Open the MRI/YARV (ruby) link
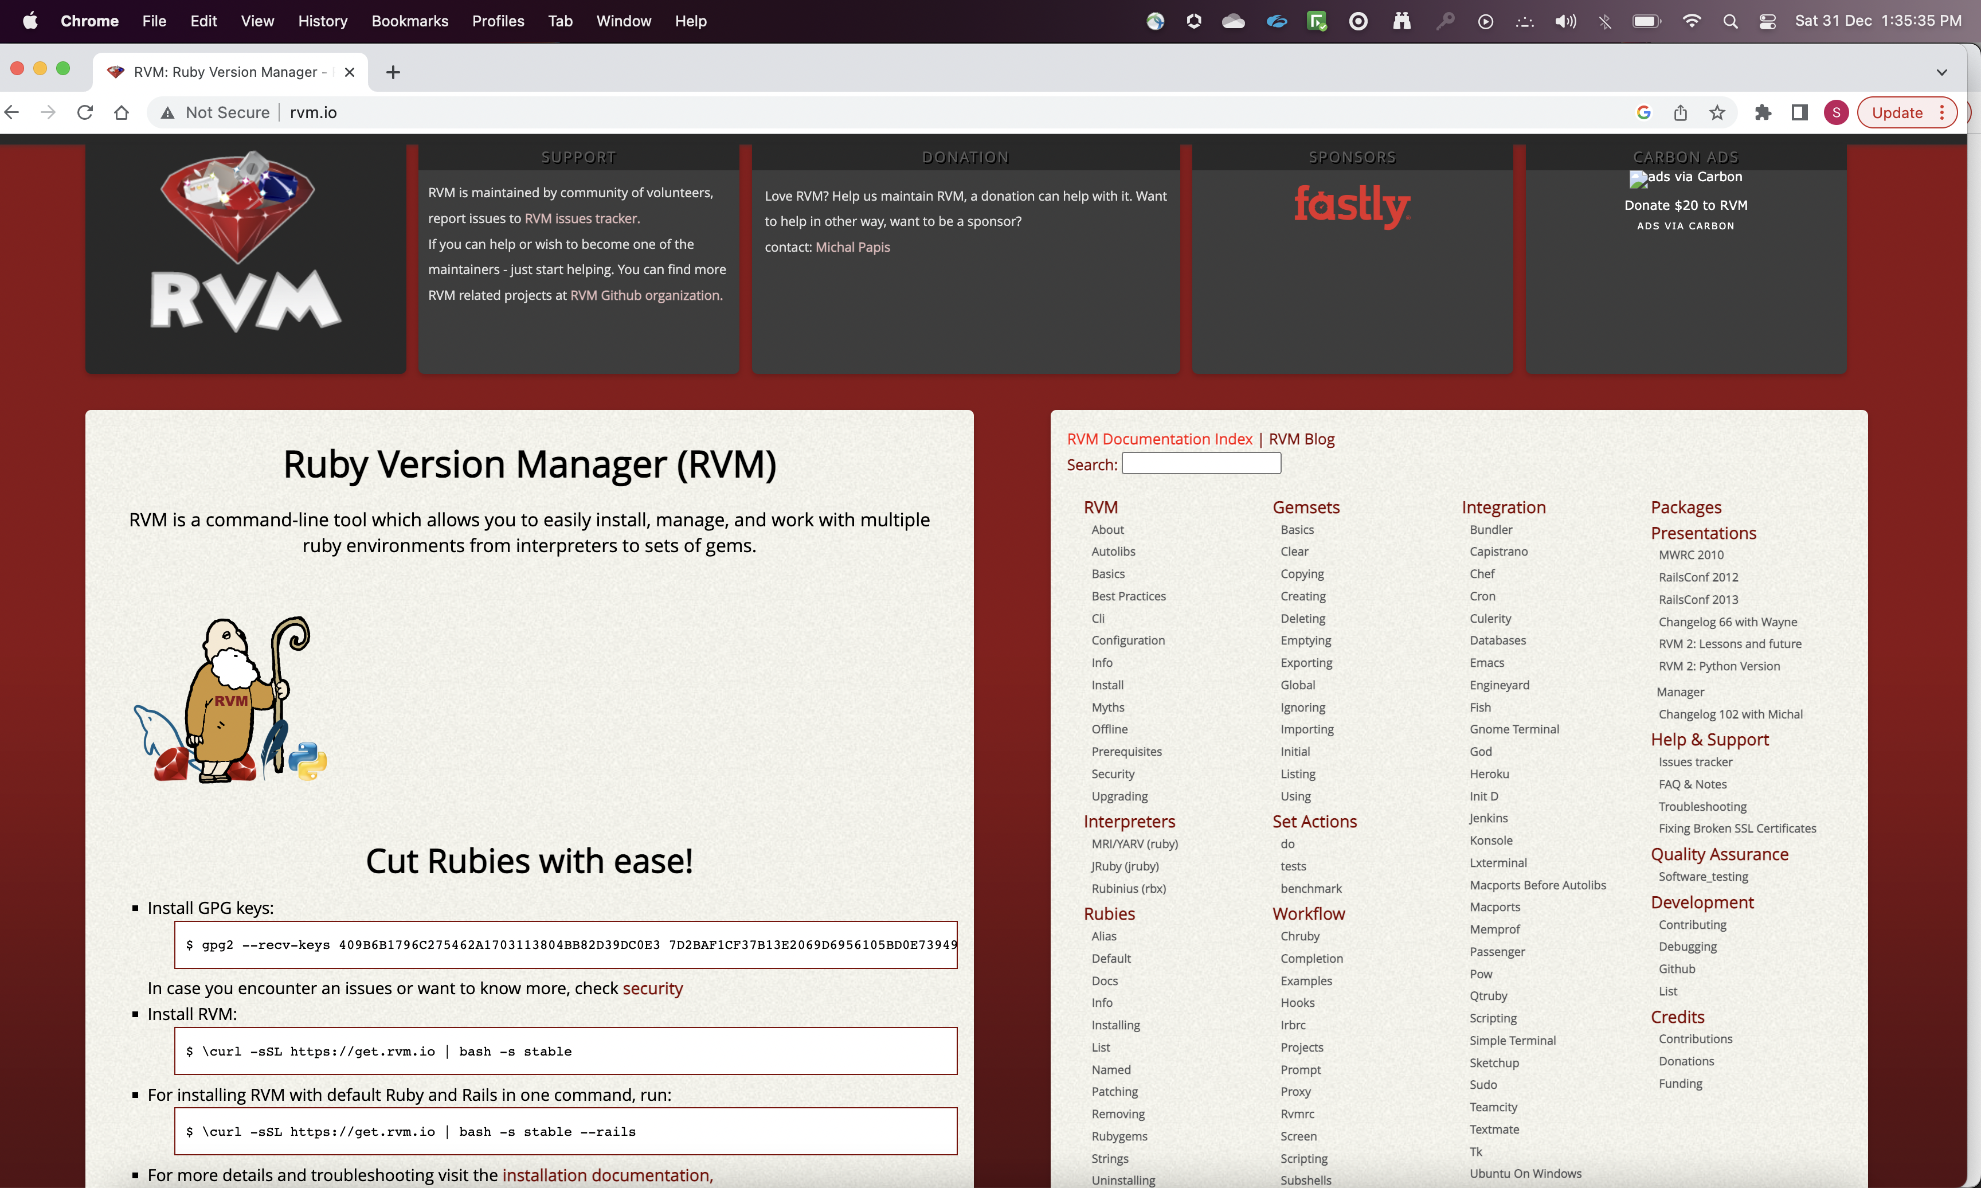The image size is (1981, 1188). [x=1134, y=844]
